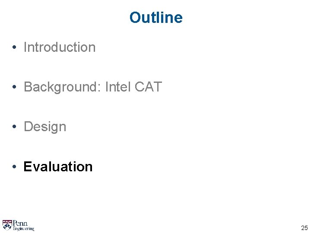Screen dimensions: 311x233
Task: Click the bullet dot before Evaluation
Action: [15, 167]
